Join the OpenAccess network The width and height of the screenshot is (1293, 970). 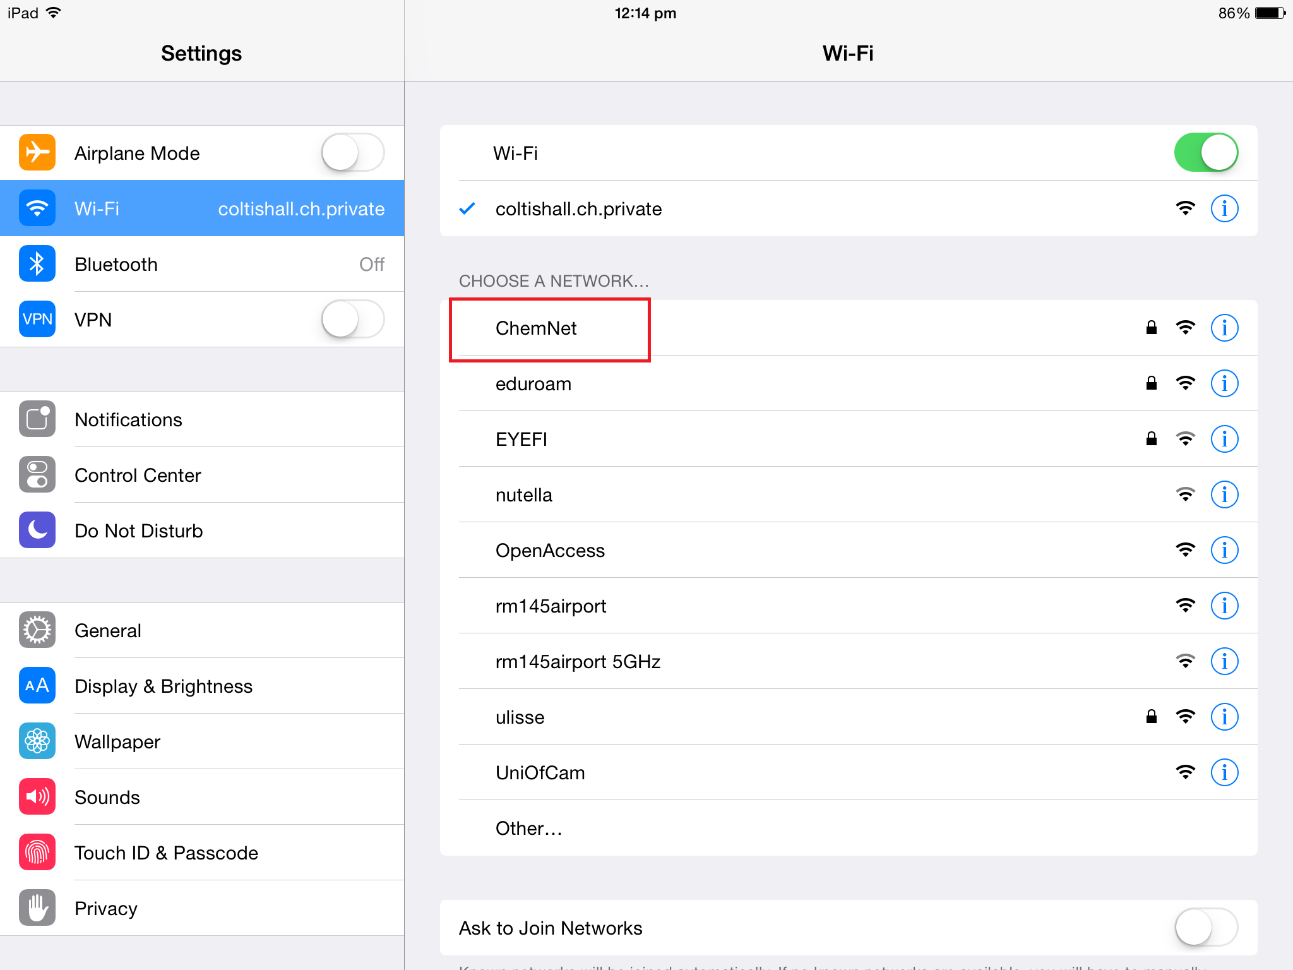(x=849, y=550)
